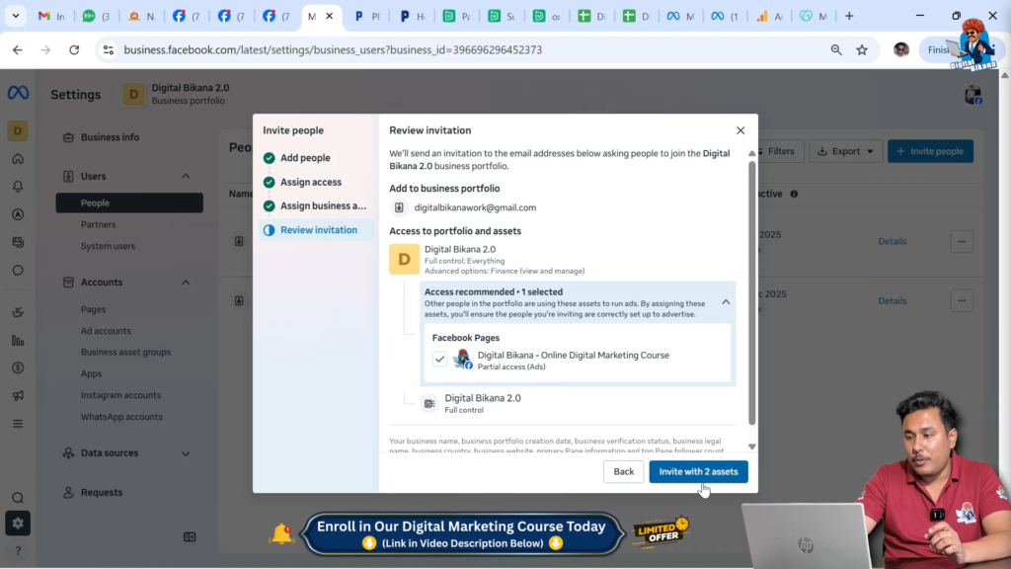Collapse the Access recommended section
Image resolution: width=1011 pixels, height=569 pixels.
pyautogui.click(x=726, y=301)
